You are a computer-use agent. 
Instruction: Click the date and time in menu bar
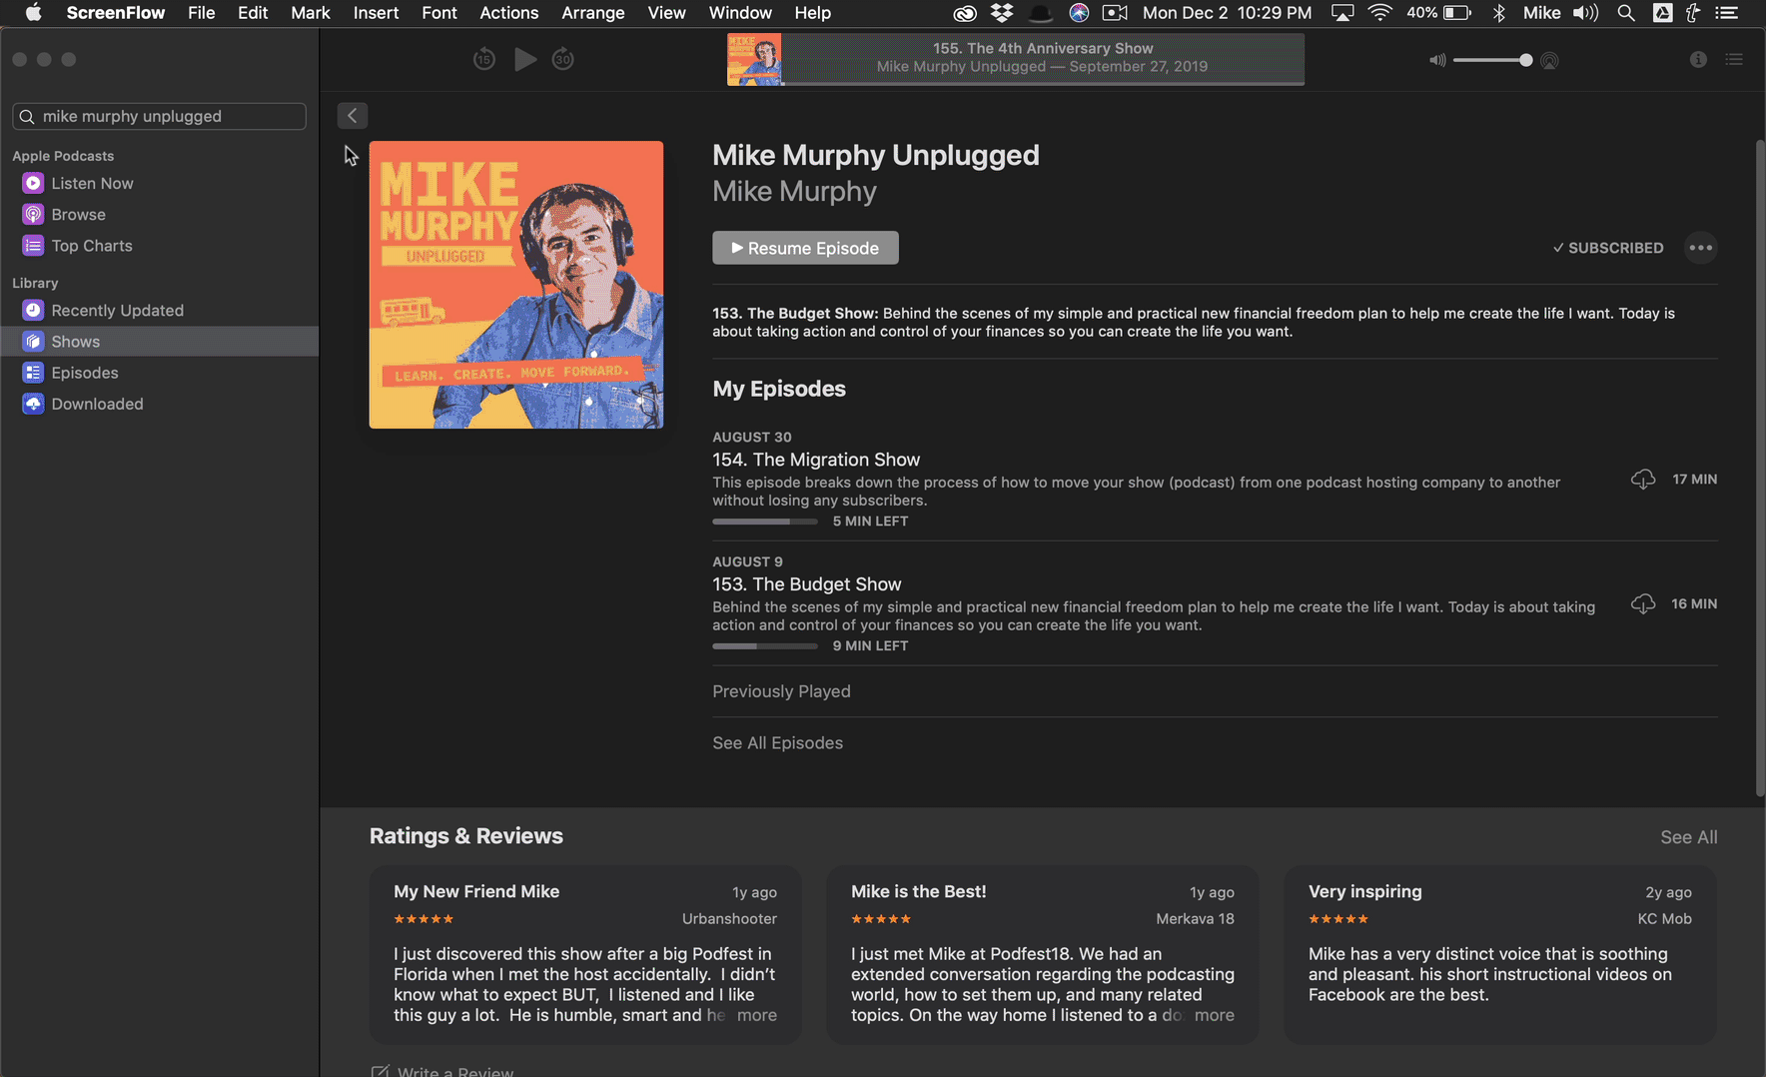point(1227,13)
